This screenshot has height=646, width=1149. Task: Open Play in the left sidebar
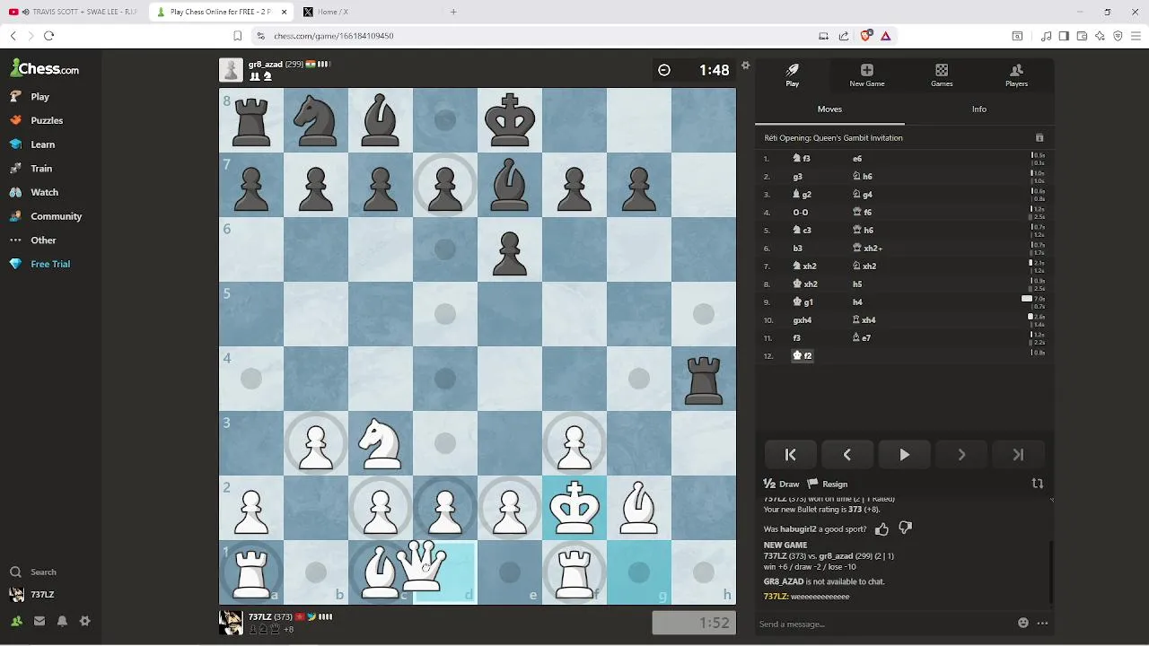pos(31,96)
